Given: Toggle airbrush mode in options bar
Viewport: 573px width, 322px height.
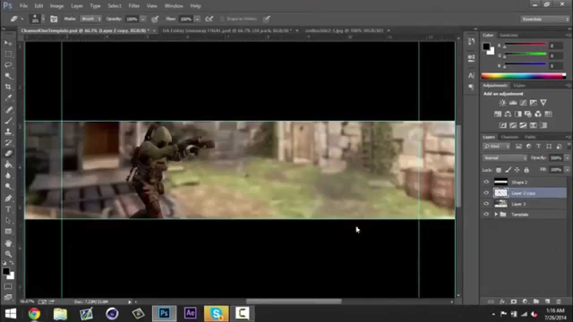Looking at the screenshot, I should pyautogui.click(x=209, y=19).
